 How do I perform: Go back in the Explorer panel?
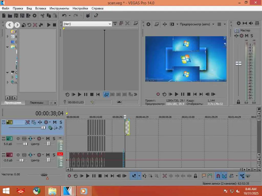tap(9, 25)
